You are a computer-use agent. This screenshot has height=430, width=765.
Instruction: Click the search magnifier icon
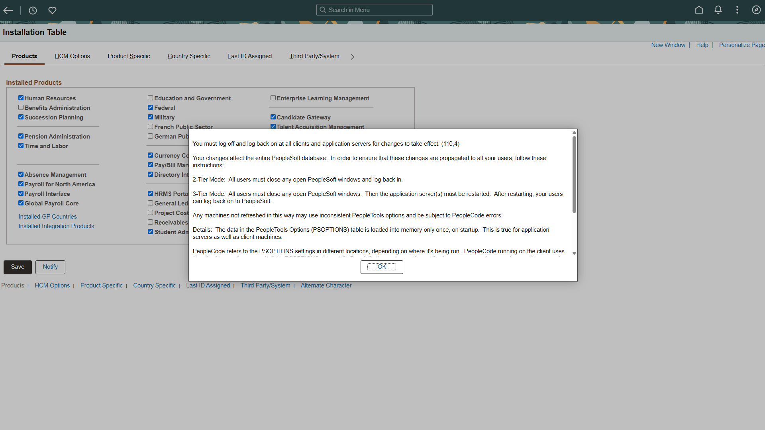[x=323, y=10]
